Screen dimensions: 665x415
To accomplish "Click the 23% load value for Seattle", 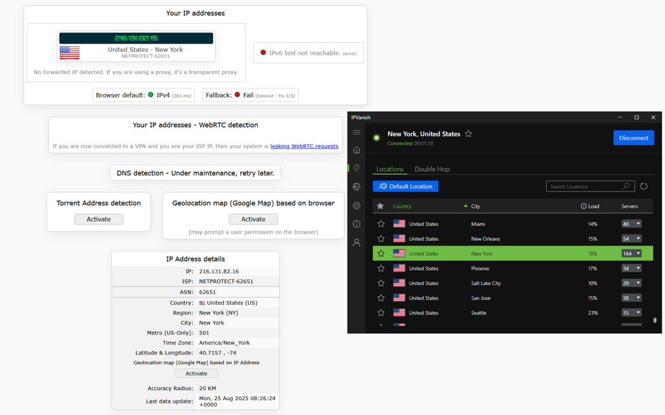I will (592, 313).
